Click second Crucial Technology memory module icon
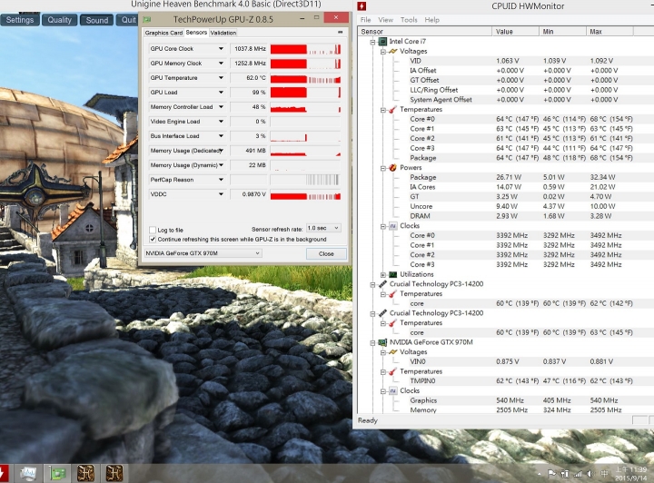Screen dimensions: 654x483 [382, 313]
